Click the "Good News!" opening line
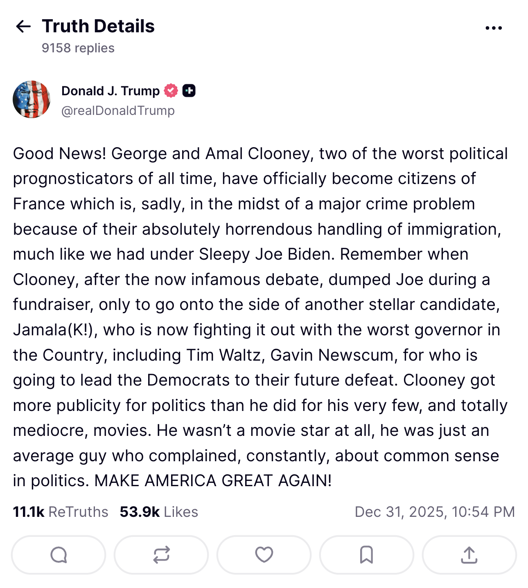The height and width of the screenshot is (588, 528). (60, 154)
